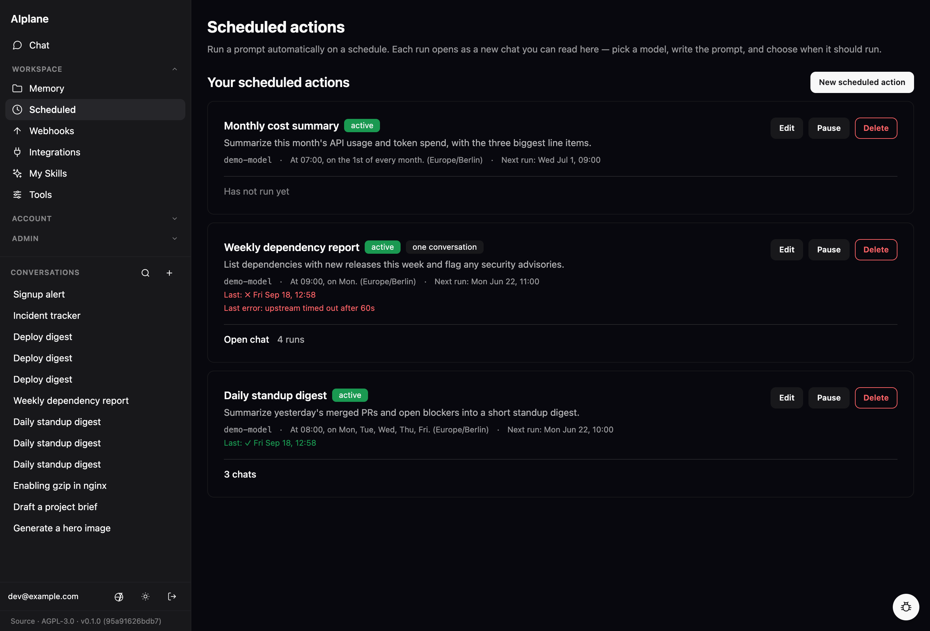The width and height of the screenshot is (930, 631).
Task: Click the language globe icon beside the email
Action: (119, 596)
